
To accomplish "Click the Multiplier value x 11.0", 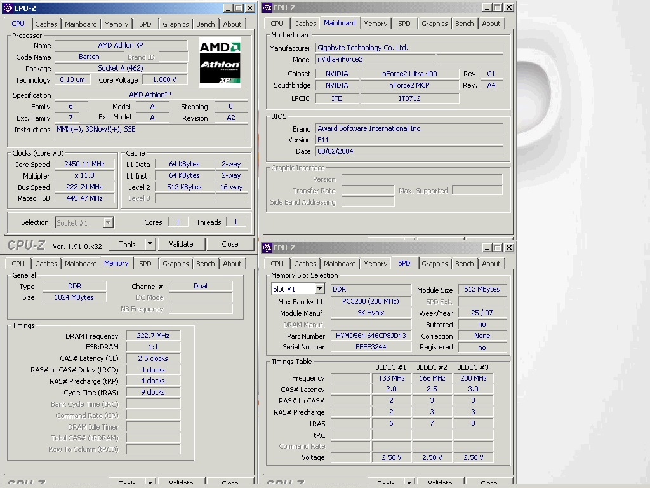I will tap(84, 175).
